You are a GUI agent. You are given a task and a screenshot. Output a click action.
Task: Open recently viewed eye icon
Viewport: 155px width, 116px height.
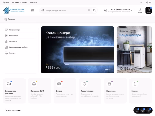click(x=149, y=111)
